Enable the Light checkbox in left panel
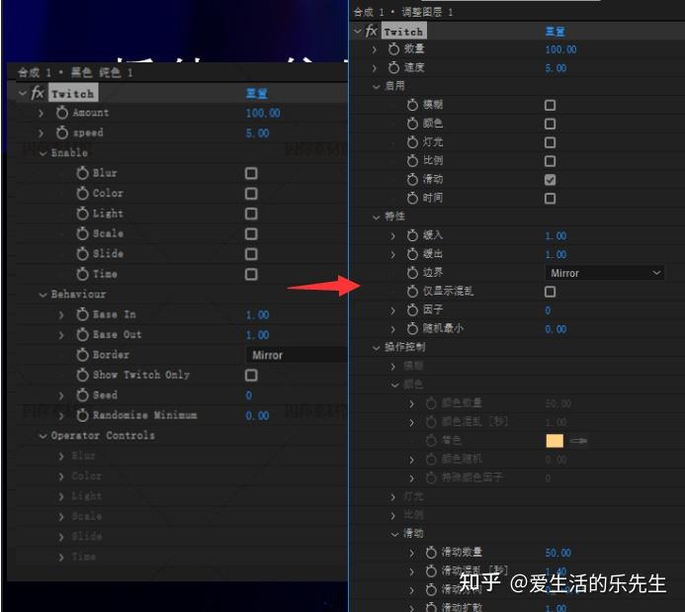685x612 pixels. pos(251,214)
